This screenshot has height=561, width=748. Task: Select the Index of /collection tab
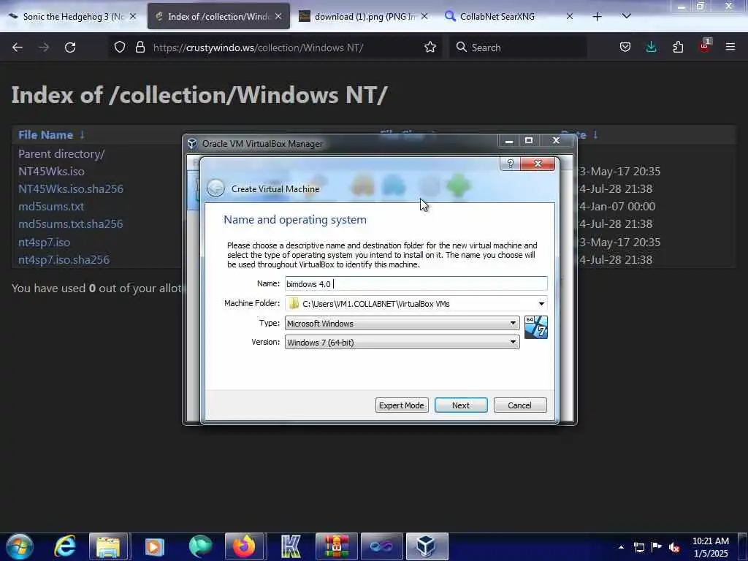(218, 16)
